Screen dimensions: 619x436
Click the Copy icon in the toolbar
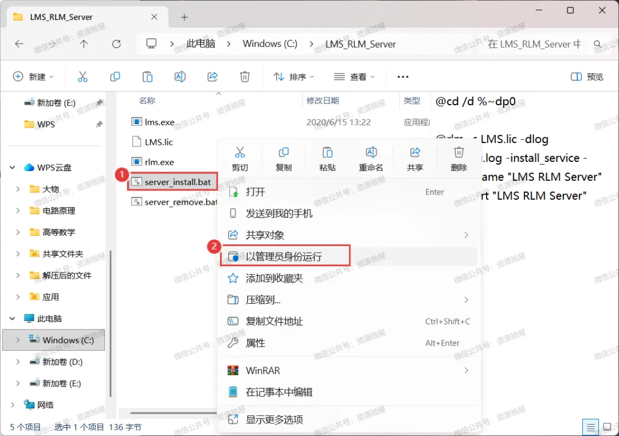(115, 77)
